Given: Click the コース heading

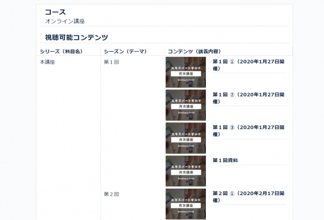Looking at the screenshot, I should [x=55, y=12].
